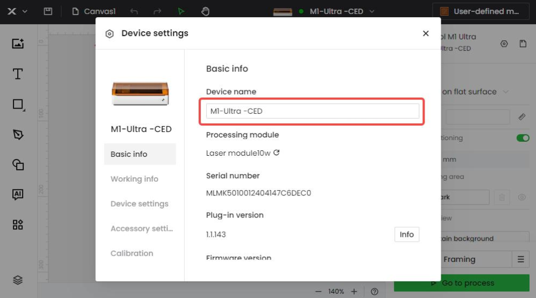This screenshot has height=298, width=536.
Task: Open the xTool logo main menu
Action: tap(12, 11)
